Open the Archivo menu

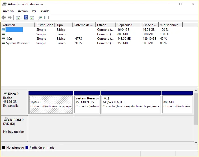[x=8, y=11]
